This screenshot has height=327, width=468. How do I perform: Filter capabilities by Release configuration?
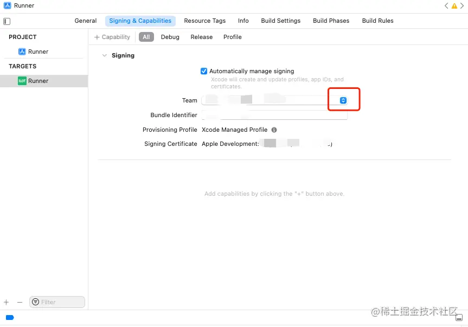pyautogui.click(x=202, y=37)
